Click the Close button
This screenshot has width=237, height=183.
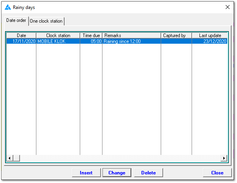217,173
